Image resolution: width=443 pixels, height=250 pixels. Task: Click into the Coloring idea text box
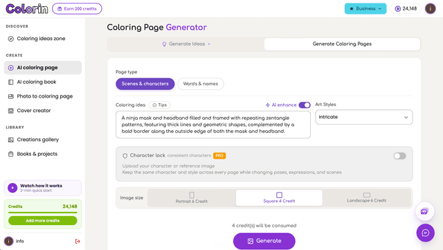(x=213, y=125)
